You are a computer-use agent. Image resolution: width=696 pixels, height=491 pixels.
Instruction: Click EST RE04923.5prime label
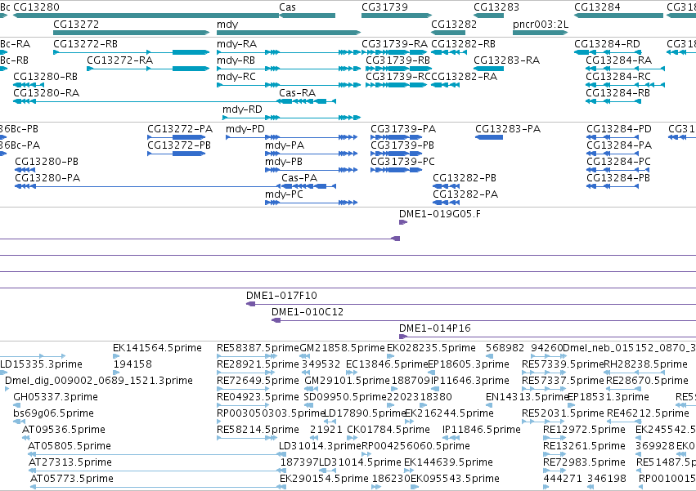pos(258,397)
